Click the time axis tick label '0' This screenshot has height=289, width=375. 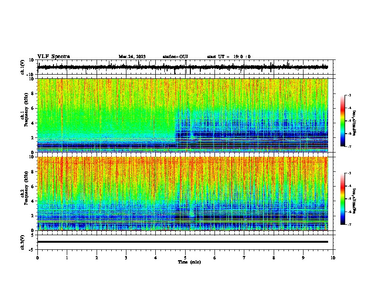(37, 258)
